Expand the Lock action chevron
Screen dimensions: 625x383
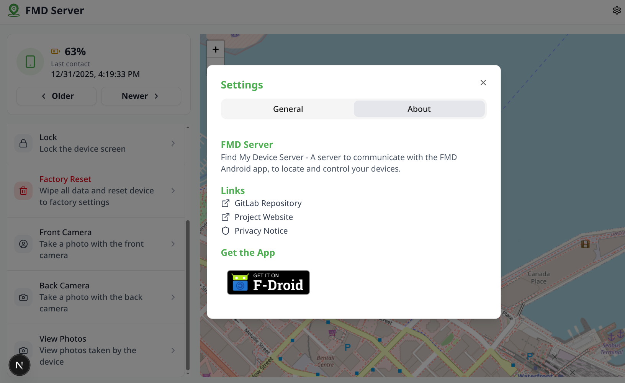coord(173,143)
